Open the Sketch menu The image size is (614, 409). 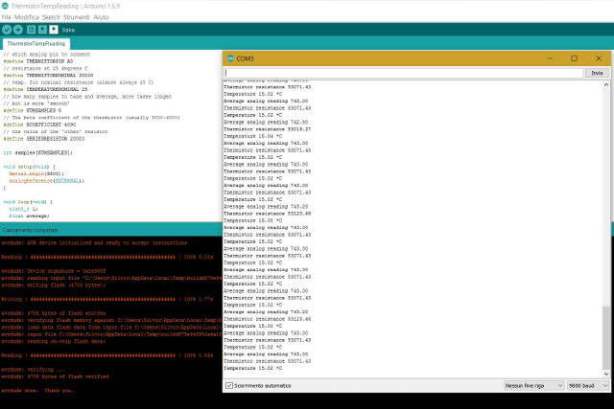[x=51, y=17]
